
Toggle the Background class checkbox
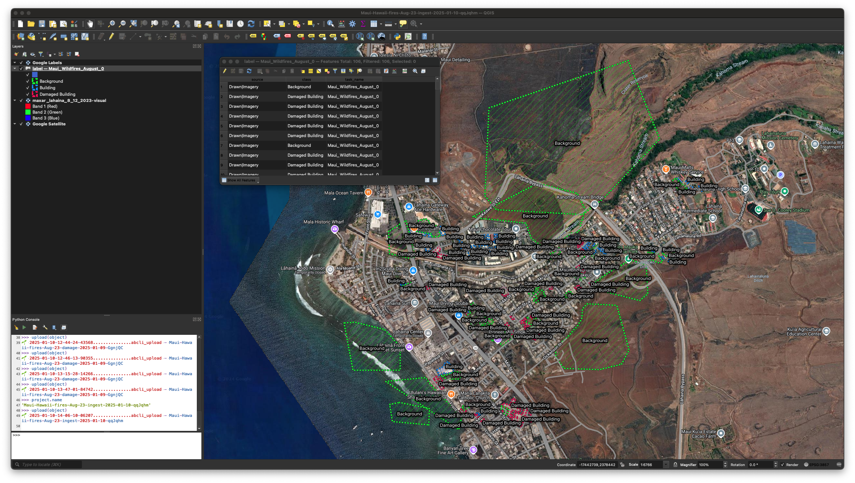[28, 81]
